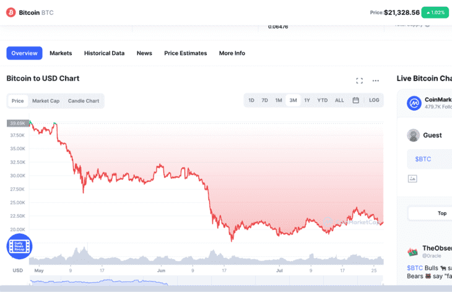Screen dimensions: 452x292
Task: Set chart range to 1D
Action: click(251, 100)
